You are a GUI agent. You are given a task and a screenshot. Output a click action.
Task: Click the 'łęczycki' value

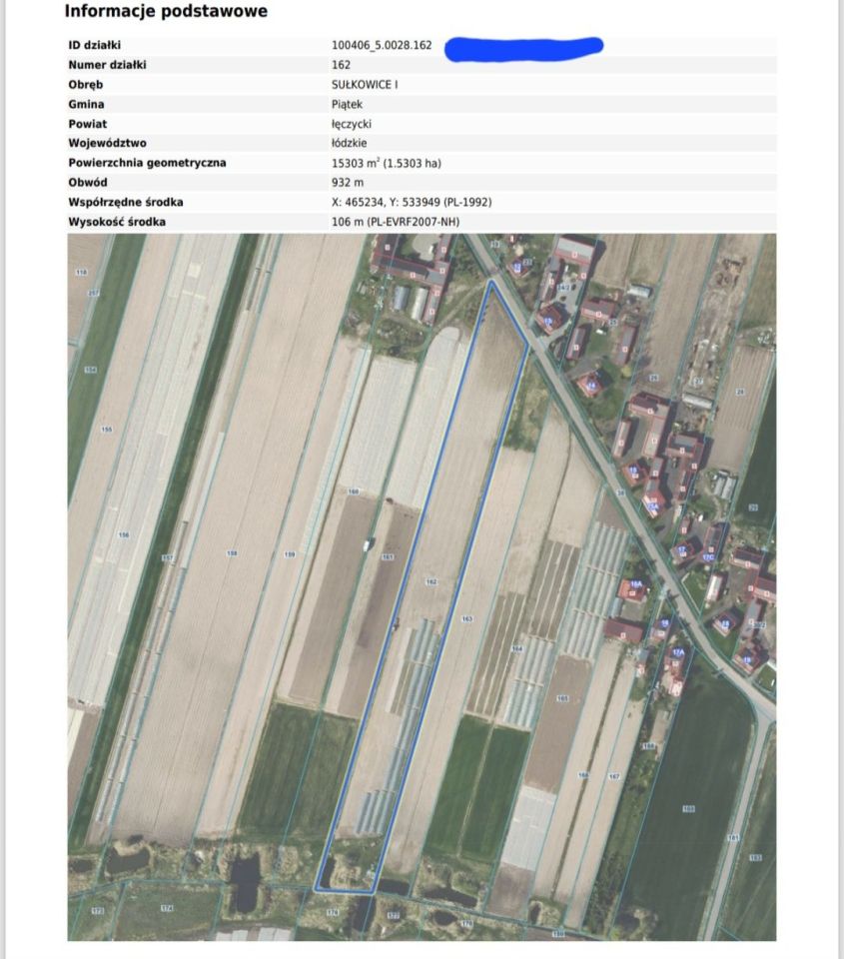tap(352, 124)
